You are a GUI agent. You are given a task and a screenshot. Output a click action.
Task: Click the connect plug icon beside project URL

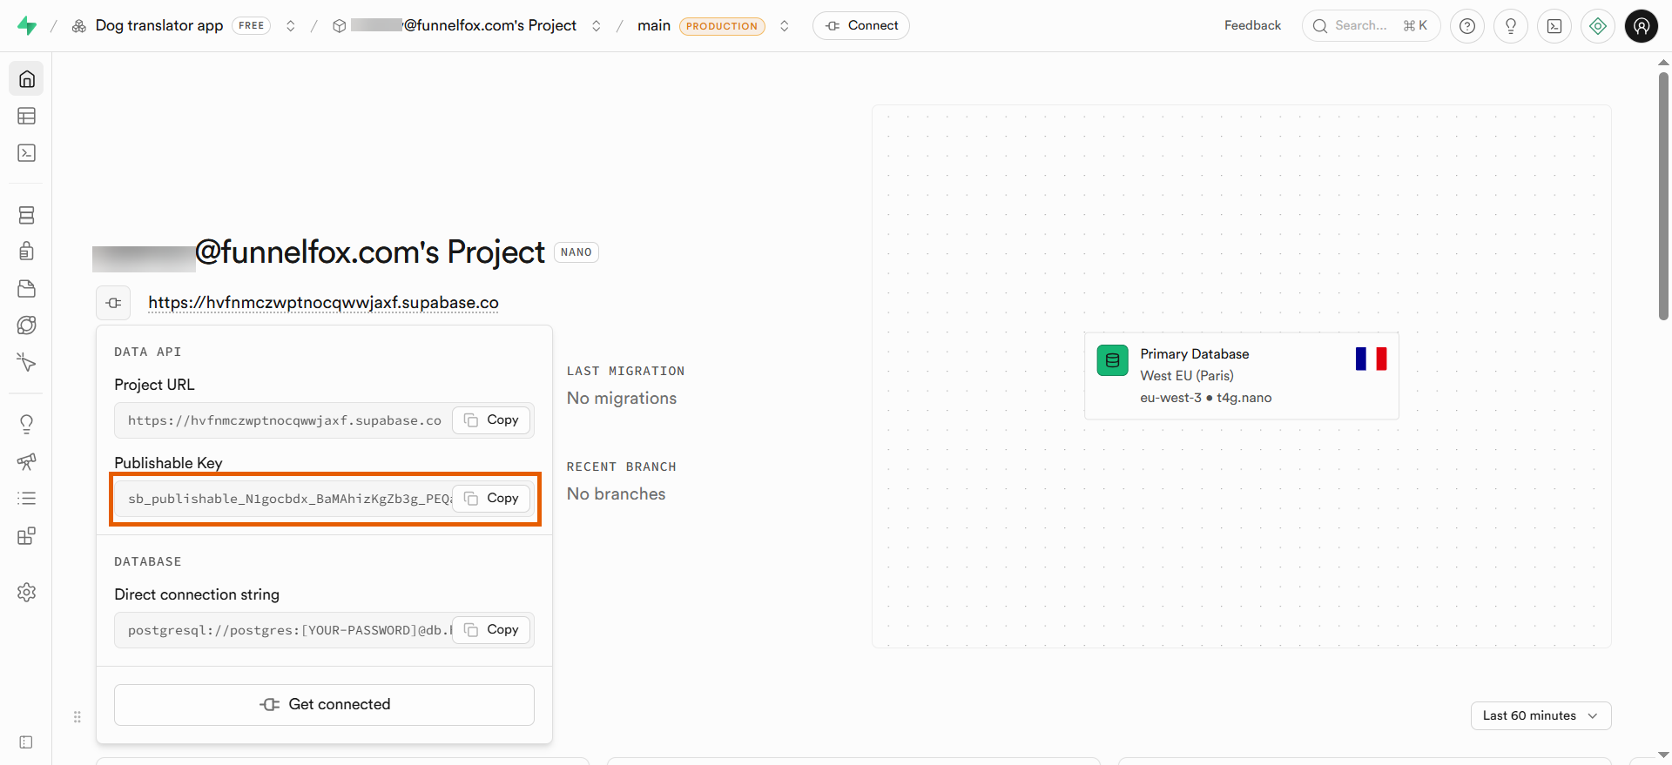tap(113, 303)
